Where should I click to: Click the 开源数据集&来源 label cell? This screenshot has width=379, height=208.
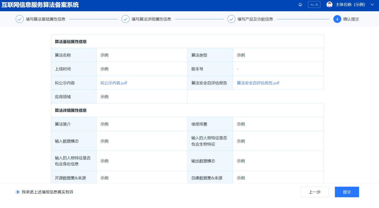coord(74,178)
